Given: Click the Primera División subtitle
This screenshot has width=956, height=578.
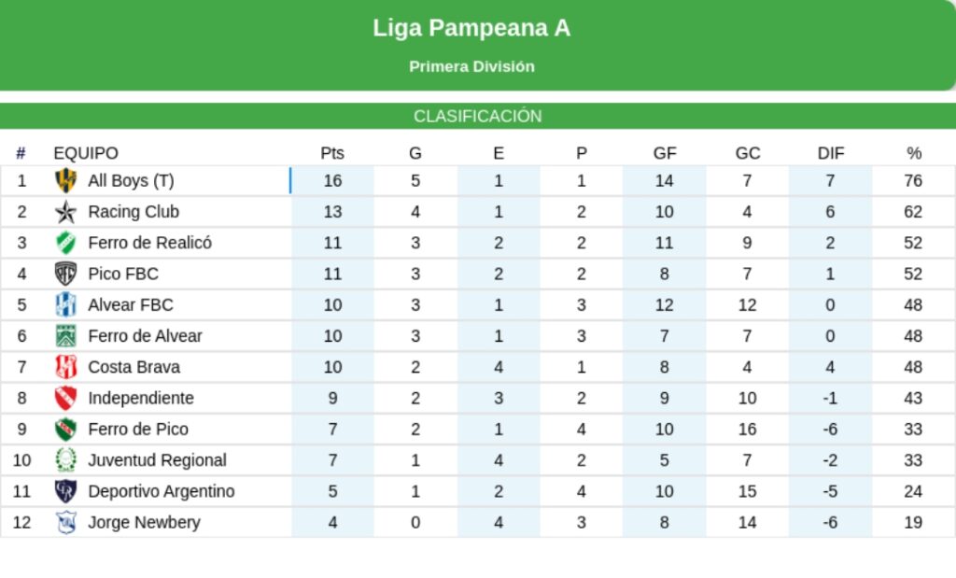Looking at the screenshot, I should pos(471,66).
